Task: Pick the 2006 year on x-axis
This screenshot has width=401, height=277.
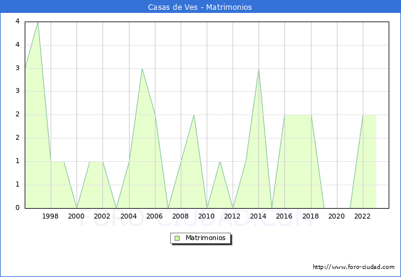Action: click(x=154, y=216)
